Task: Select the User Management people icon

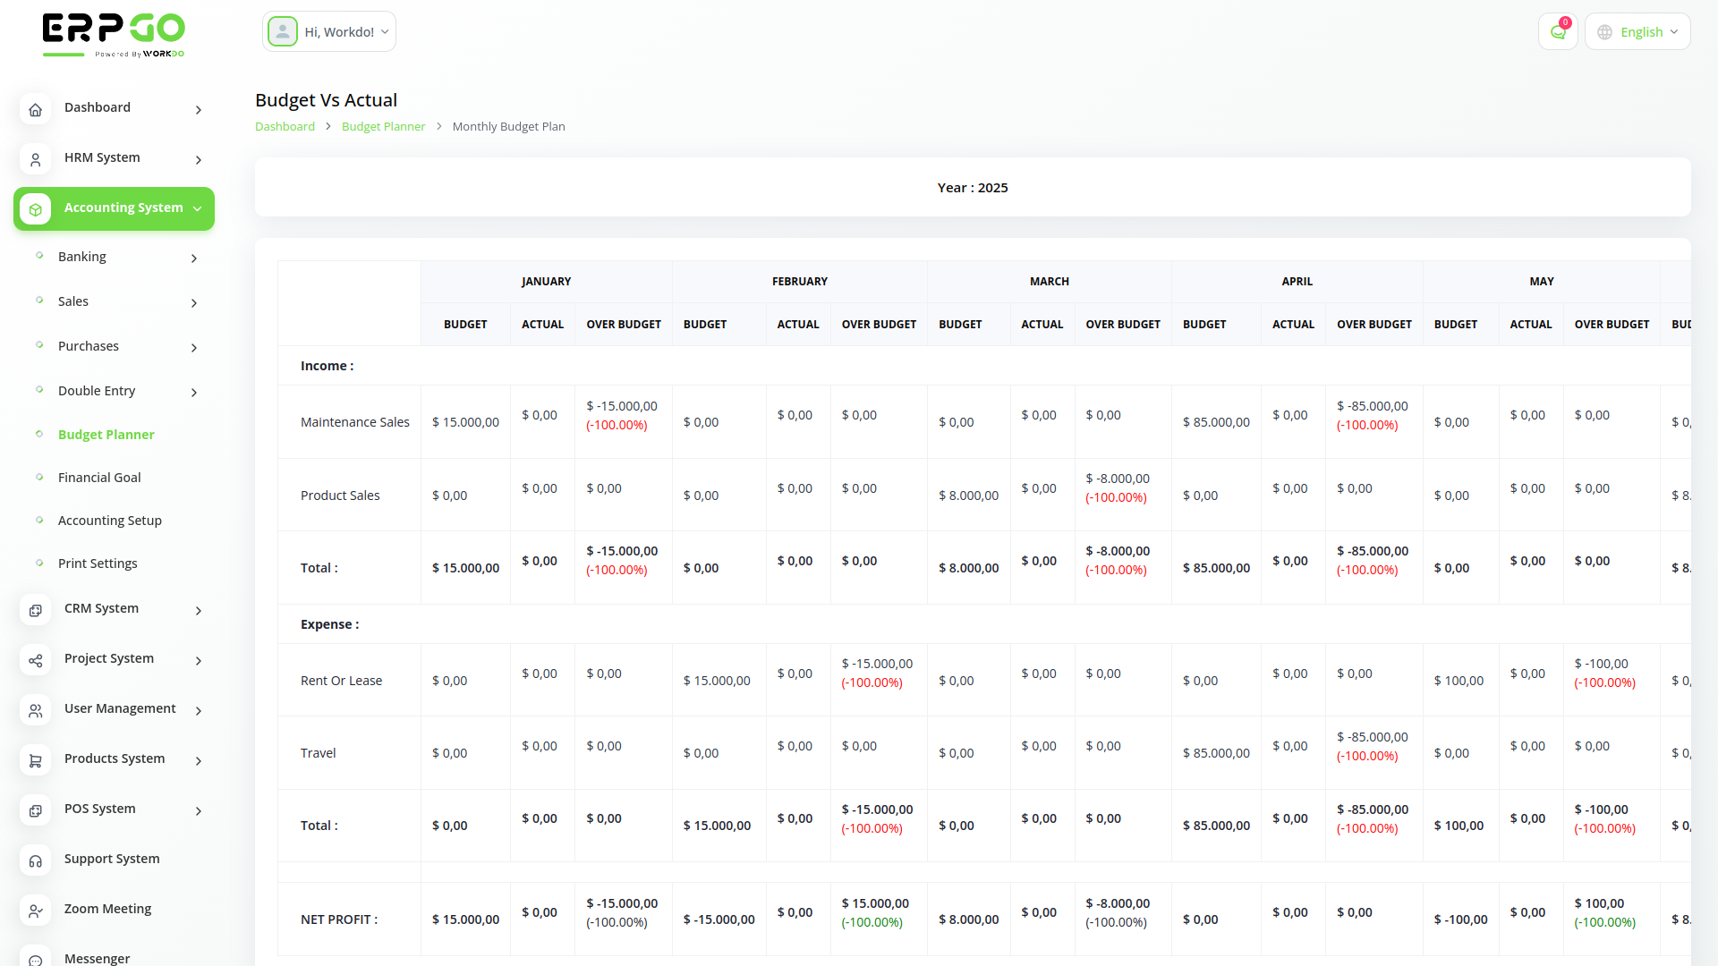Action: (35, 710)
